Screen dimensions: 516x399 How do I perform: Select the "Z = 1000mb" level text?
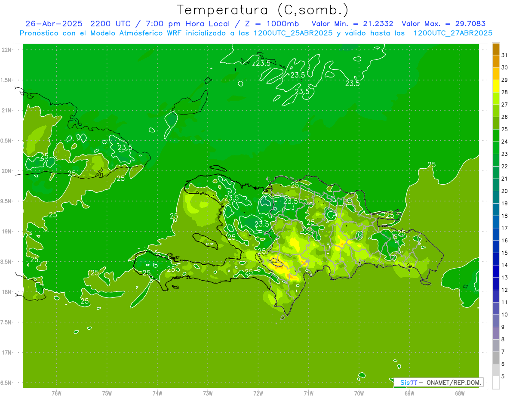tap(272, 24)
